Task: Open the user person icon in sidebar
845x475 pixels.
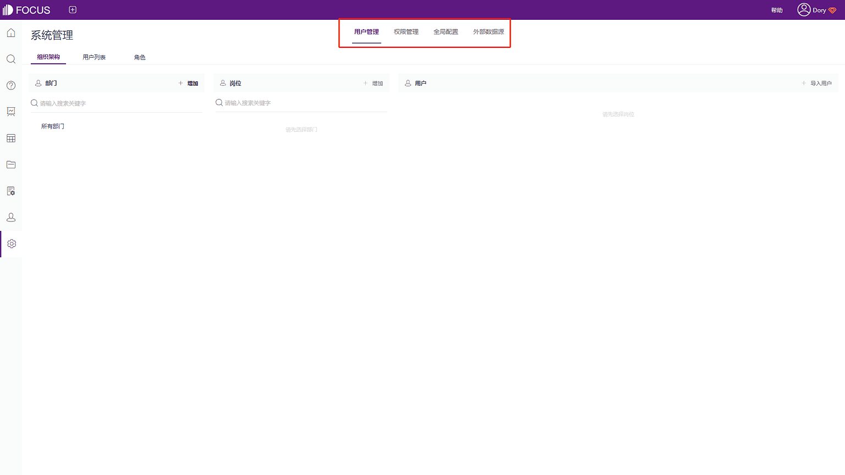Action: point(11,218)
